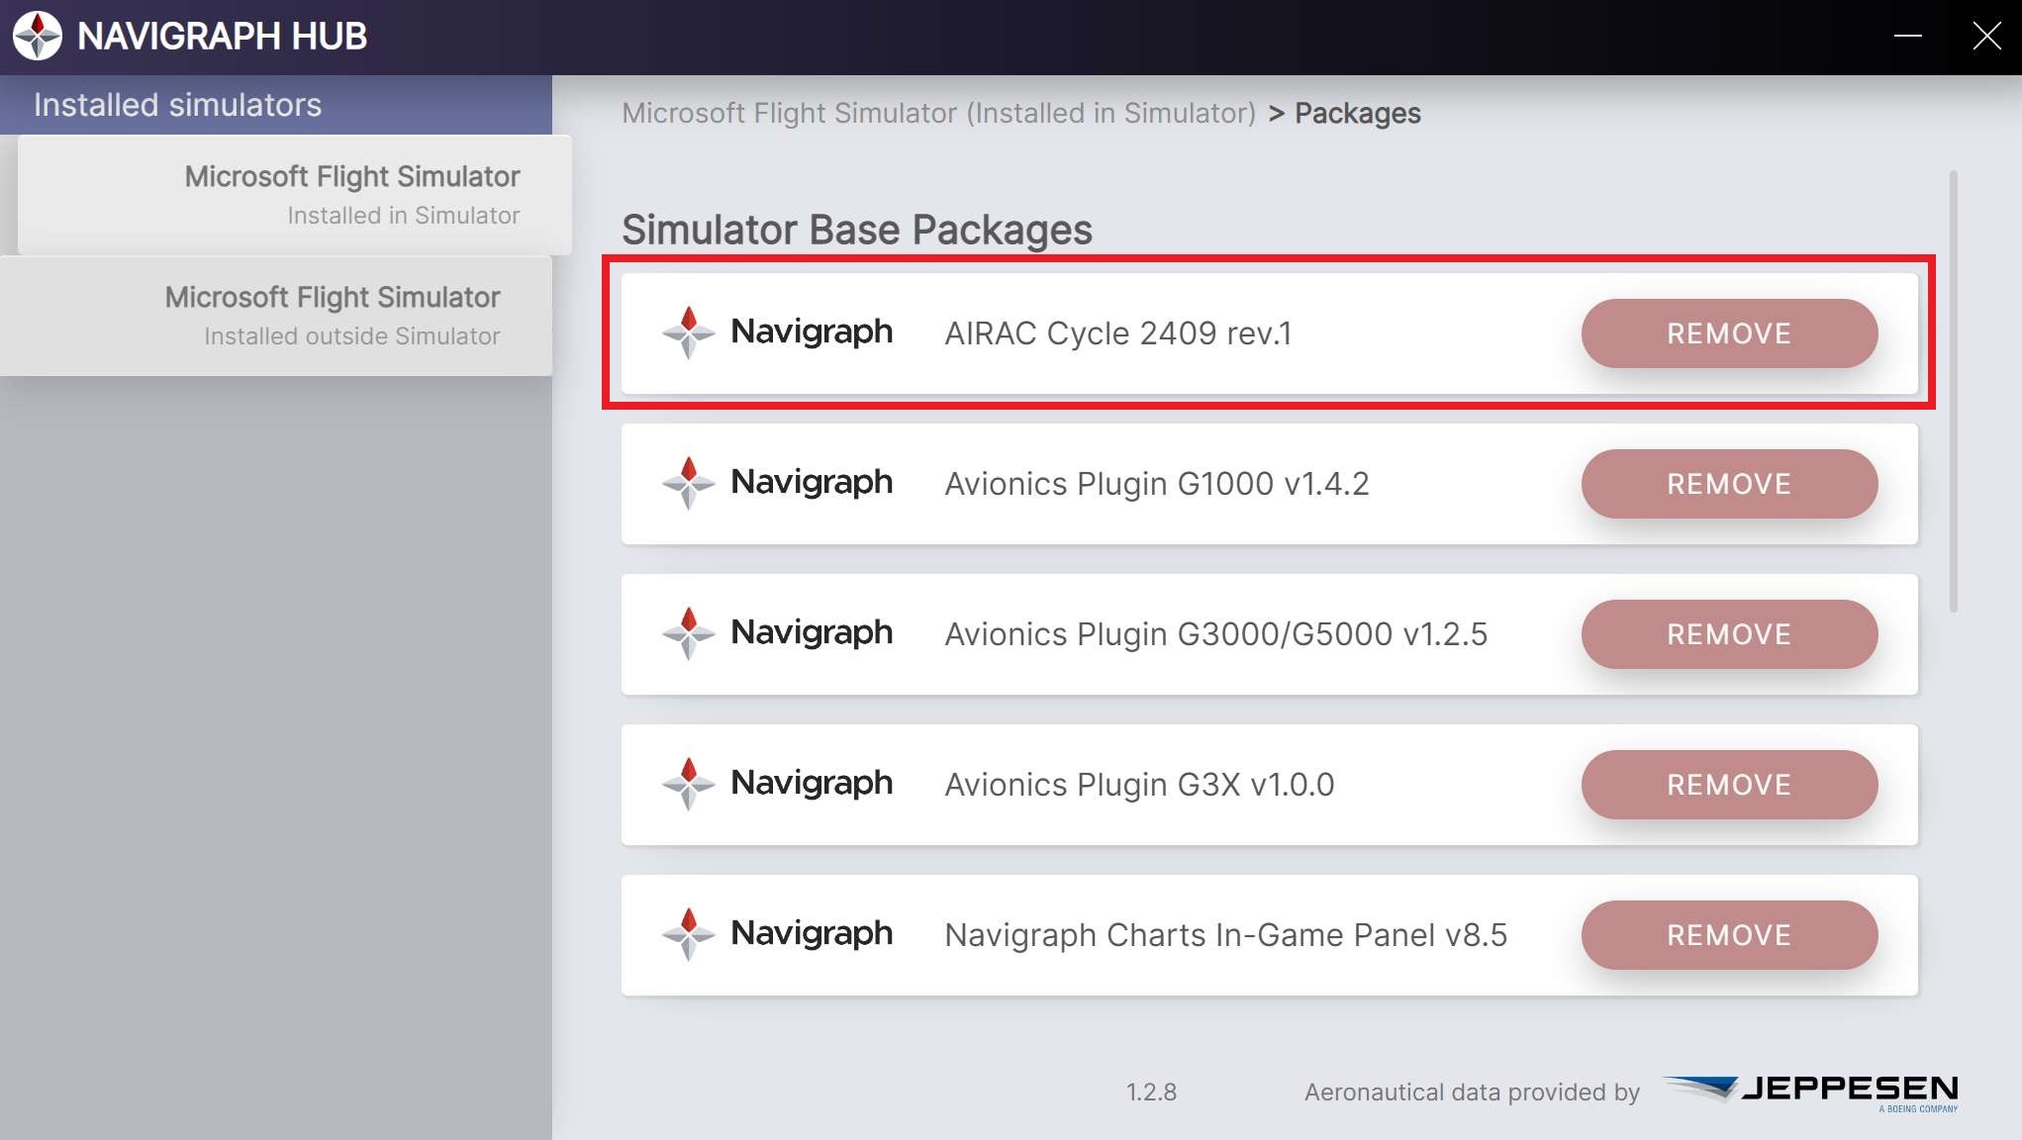The image size is (2022, 1140).
Task: Remove Navigraph Charts In-Game Panel v8.5
Action: coord(1729,935)
